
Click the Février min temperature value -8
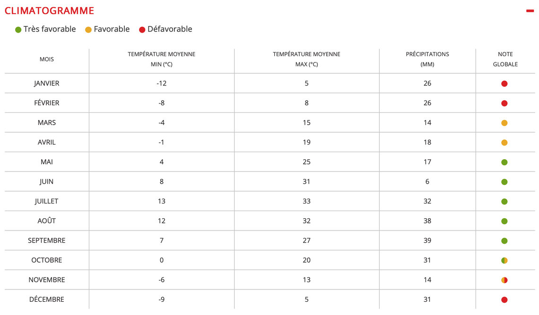(x=162, y=103)
